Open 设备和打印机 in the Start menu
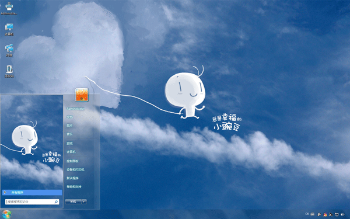This screenshot has height=219, width=350. coord(75,169)
